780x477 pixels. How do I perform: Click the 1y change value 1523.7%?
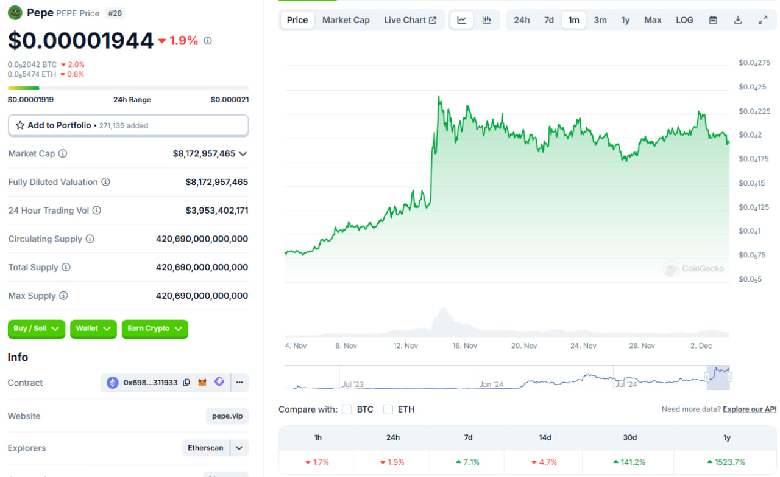tap(726, 462)
